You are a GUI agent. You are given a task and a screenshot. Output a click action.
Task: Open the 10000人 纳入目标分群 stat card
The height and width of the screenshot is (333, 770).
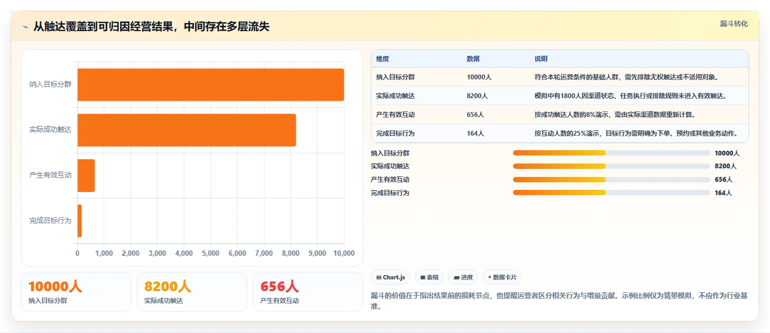[x=76, y=292]
